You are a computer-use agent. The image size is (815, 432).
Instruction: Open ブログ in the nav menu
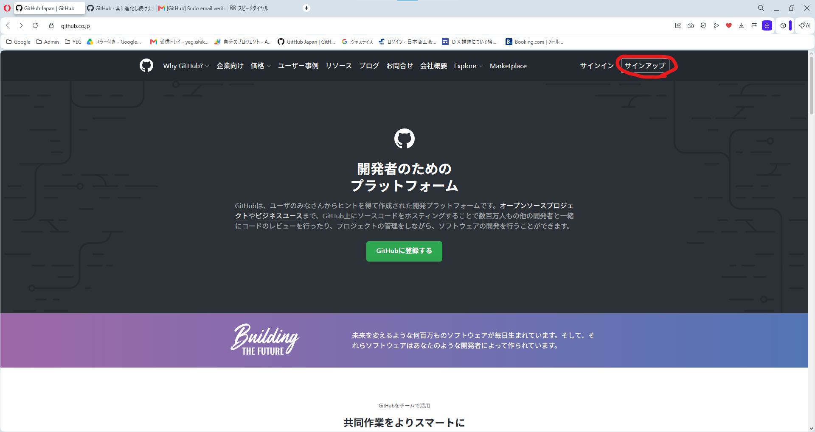tap(369, 66)
